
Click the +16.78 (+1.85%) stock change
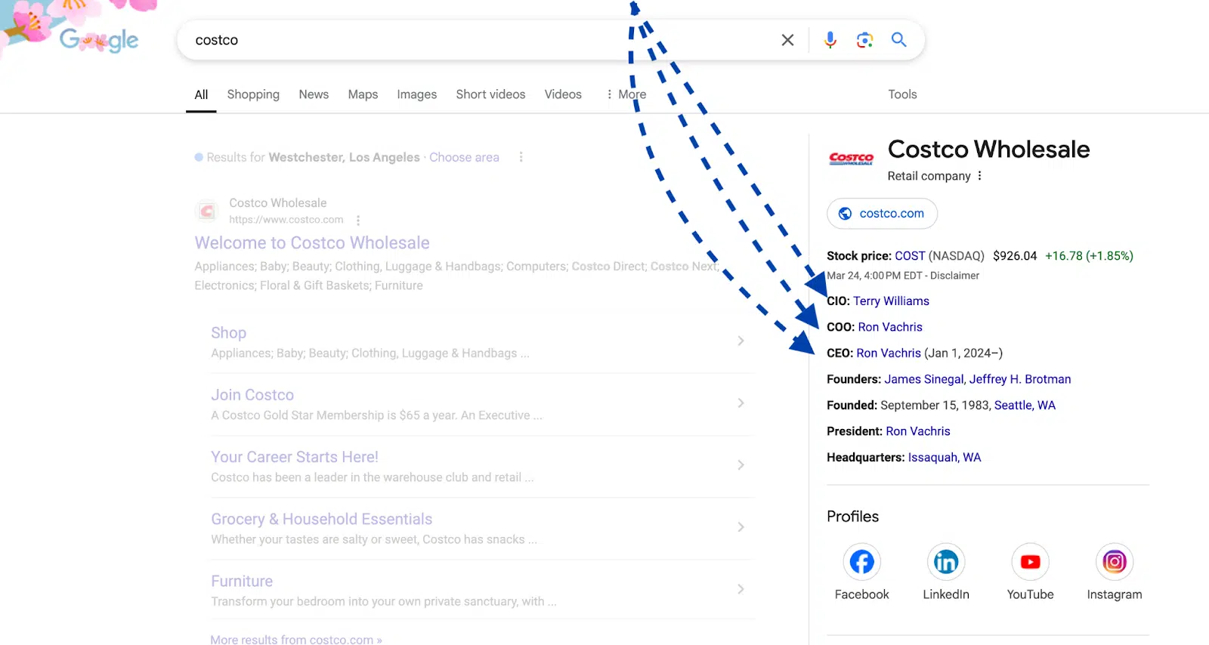[x=1089, y=256]
